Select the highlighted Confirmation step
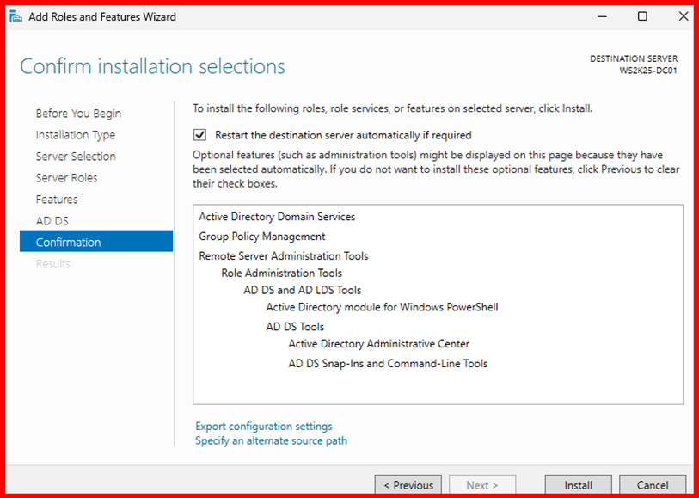This screenshot has width=699, height=498. (68, 243)
